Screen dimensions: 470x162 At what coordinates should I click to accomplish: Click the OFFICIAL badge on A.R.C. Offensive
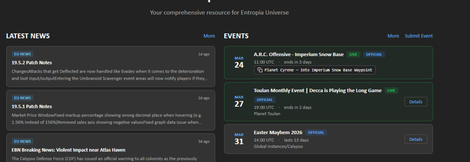(x=374, y=55)
